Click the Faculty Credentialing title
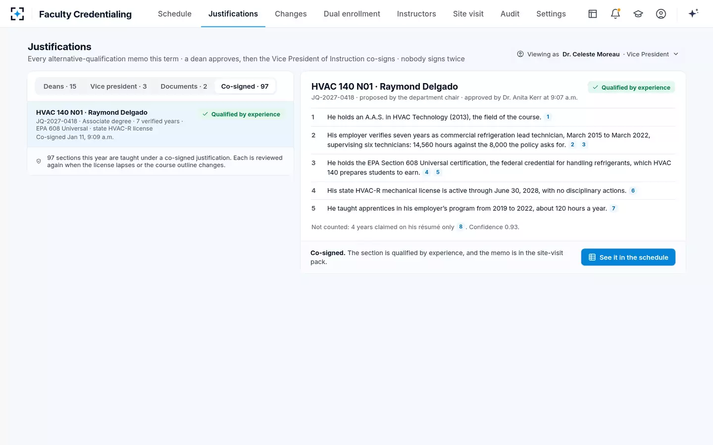 click(x=85, y=14)
